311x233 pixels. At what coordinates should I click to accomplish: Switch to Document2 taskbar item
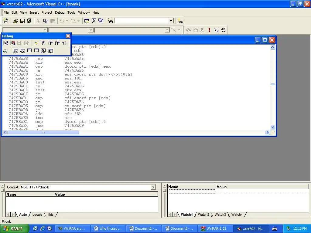tap(143, 228)
